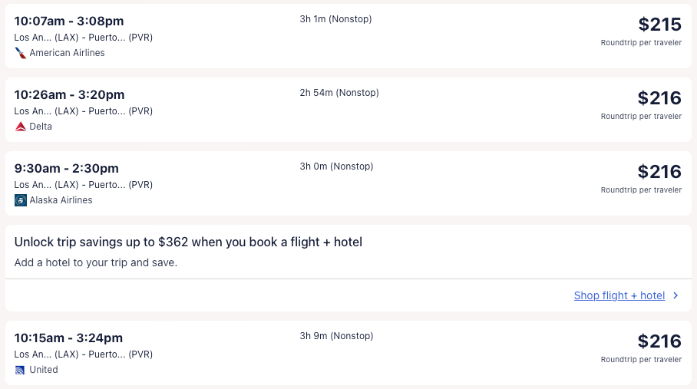Viewport: 697px width, 389px height.
Task: Click the Alaska Airlines $216 price
Action: pos(659,172)
